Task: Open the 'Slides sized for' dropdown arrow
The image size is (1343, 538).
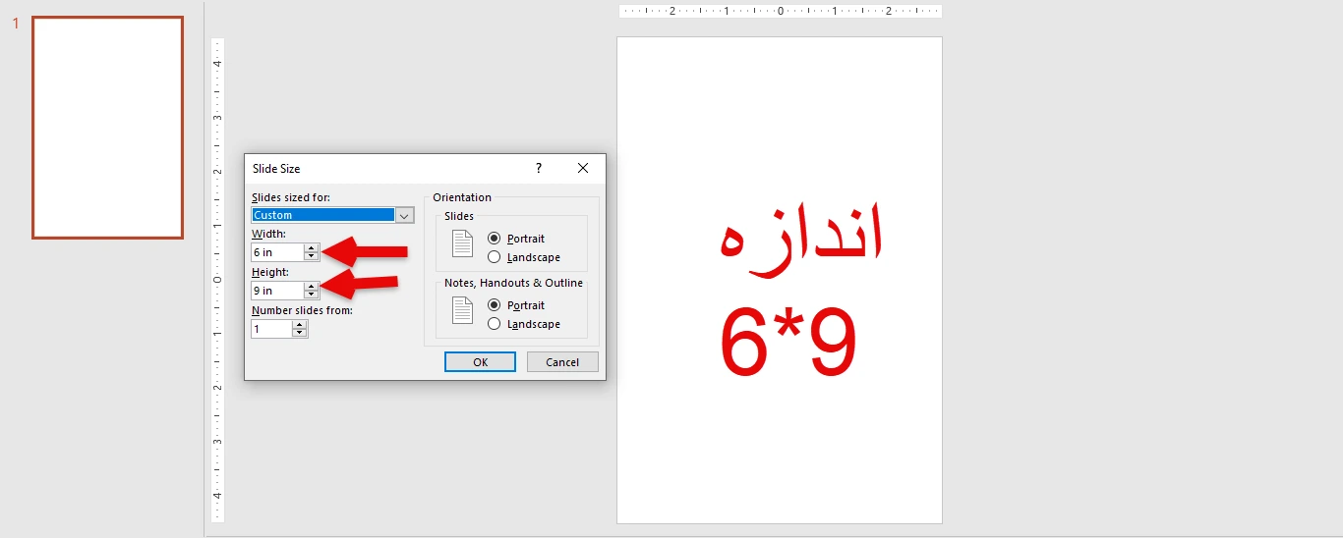Action: [405, 215]
